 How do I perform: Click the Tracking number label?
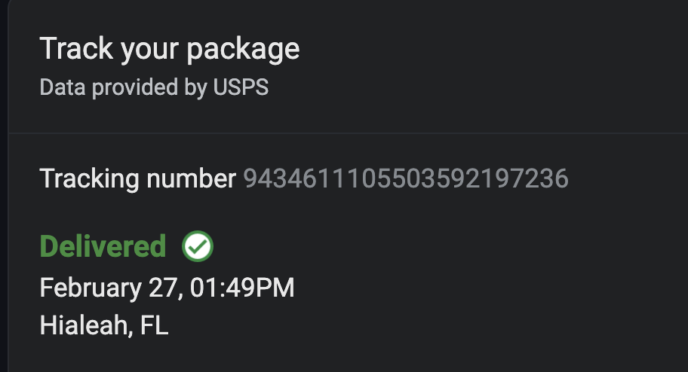pyautogui.click(x=138, y=178)
